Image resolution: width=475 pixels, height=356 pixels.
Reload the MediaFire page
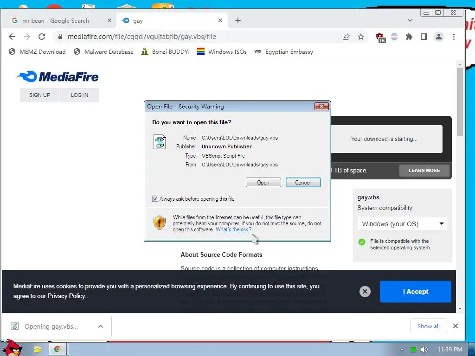(x=41, y=37)
